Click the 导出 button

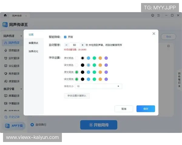coord(169,37)
